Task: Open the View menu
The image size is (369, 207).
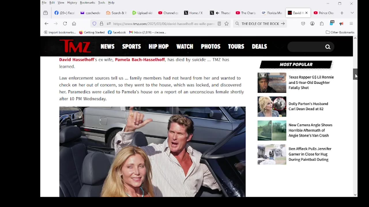Action: 61,3
